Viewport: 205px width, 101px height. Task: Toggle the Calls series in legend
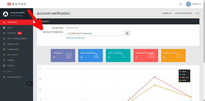pyautogui.click(x=182, y=74)
